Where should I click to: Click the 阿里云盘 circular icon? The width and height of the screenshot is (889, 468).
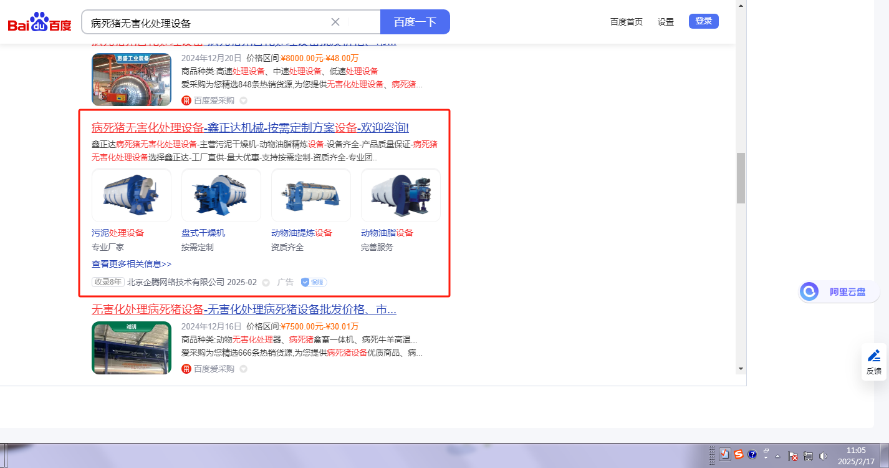809,291
